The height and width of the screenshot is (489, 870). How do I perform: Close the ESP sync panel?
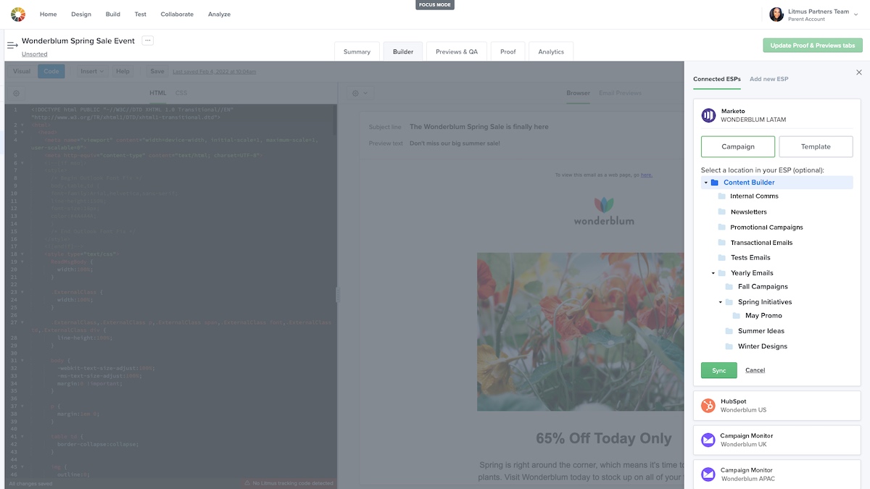tap(859, 72)
